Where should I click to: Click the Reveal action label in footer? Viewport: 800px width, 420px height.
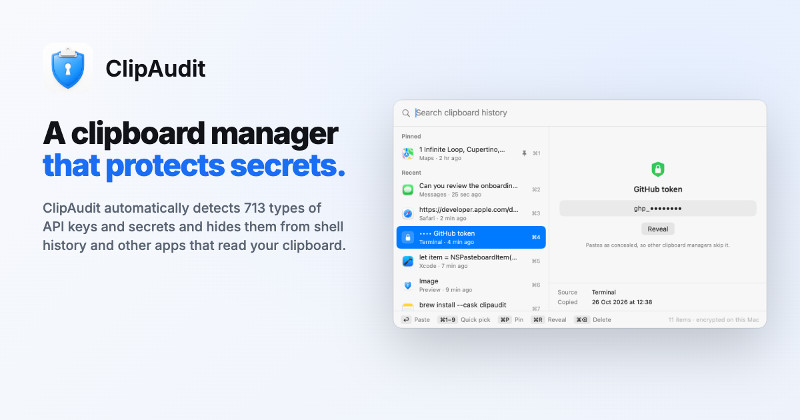[557, 320]
